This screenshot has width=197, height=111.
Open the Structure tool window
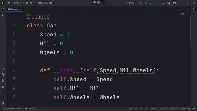click(x=3, y=15)
